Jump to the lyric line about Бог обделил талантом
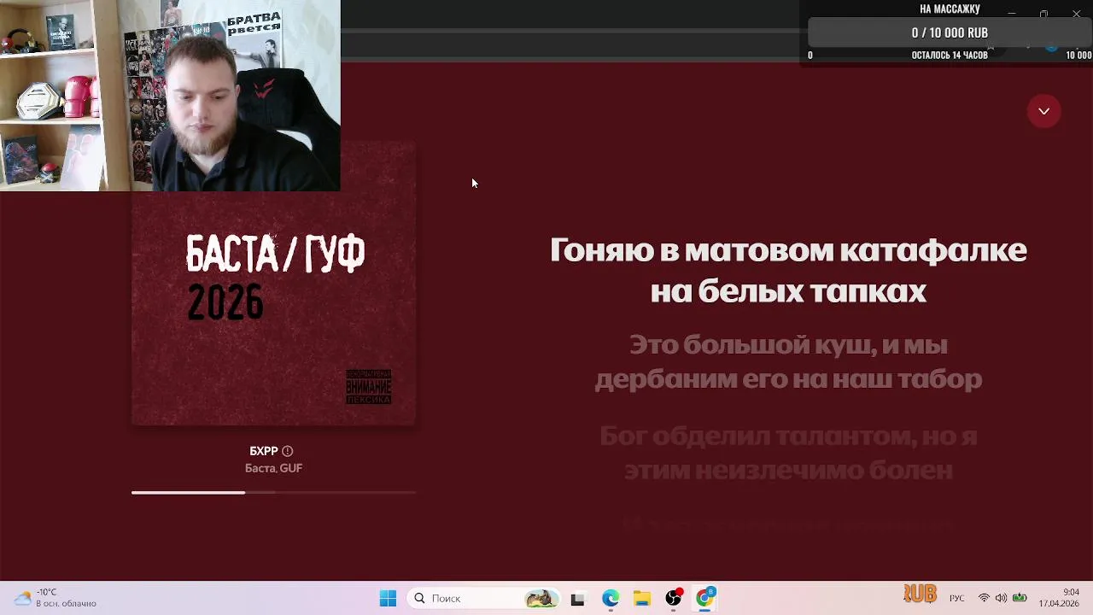This screenshot has width=1093, height=615. click(788, 454)
